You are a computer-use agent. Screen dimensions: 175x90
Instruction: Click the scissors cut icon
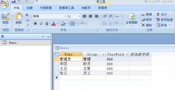click(27, 14)
